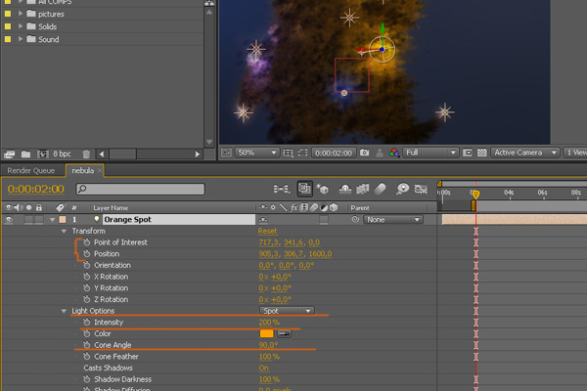Screen dimensions: 587x391
Task: Toggle Orientation stopwatch
Action: click(87, 265)
